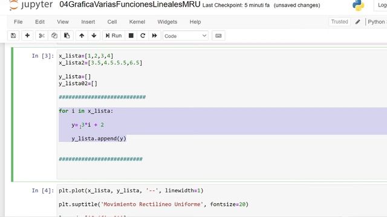
Task: Click the x_lista2 definition line
Action: coord(100,63)
